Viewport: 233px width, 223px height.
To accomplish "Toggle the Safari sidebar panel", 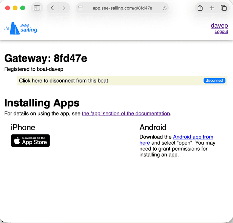I will coord(37,8).
